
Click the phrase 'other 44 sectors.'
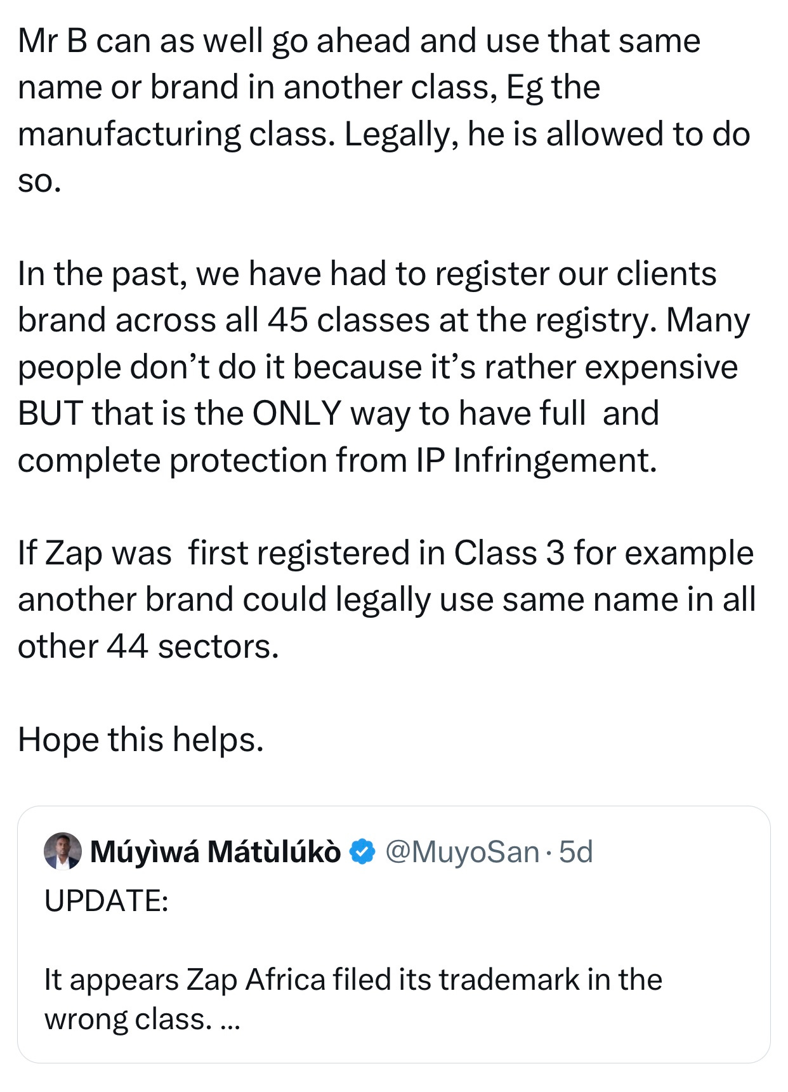[148, 646]
